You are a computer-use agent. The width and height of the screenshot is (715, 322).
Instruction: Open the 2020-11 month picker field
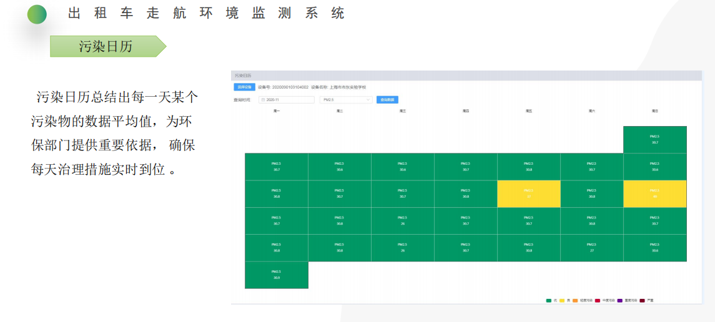[x=287, y=100]
